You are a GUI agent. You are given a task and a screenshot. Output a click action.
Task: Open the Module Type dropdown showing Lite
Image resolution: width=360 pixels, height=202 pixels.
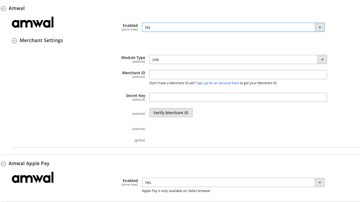pyautogui.click(x=238, y=59)
